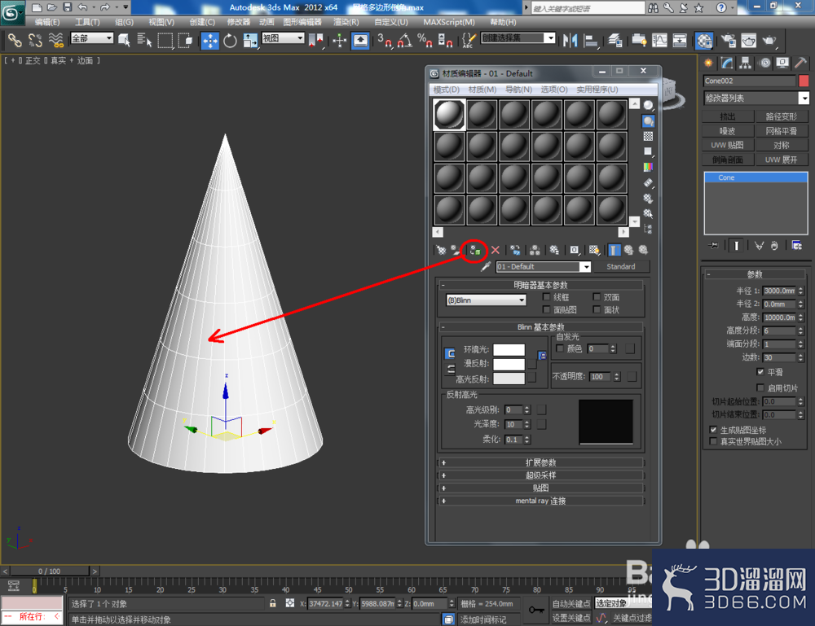The width and height of the screenshot is (815, 626).
Task: Open the 编辑(E) menu
Action: 46,22
